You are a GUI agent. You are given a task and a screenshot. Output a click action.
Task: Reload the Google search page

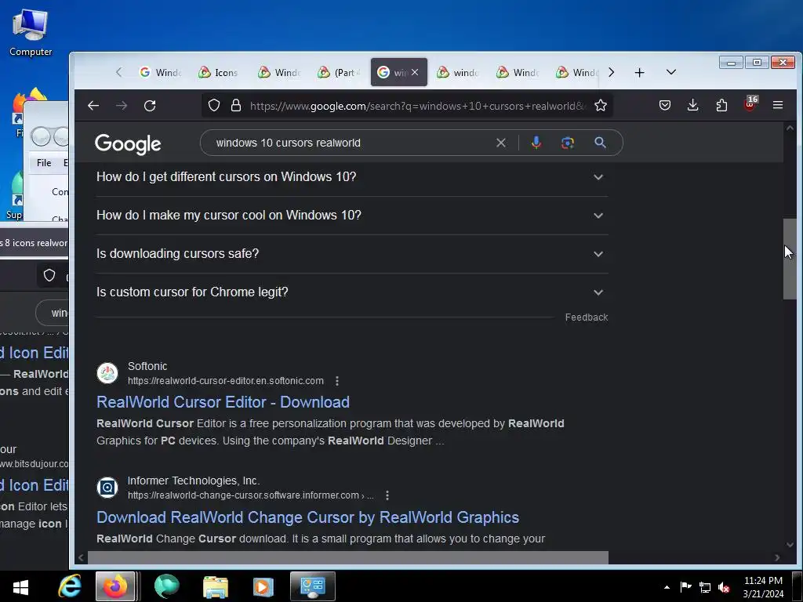click(x=150, y=106)
